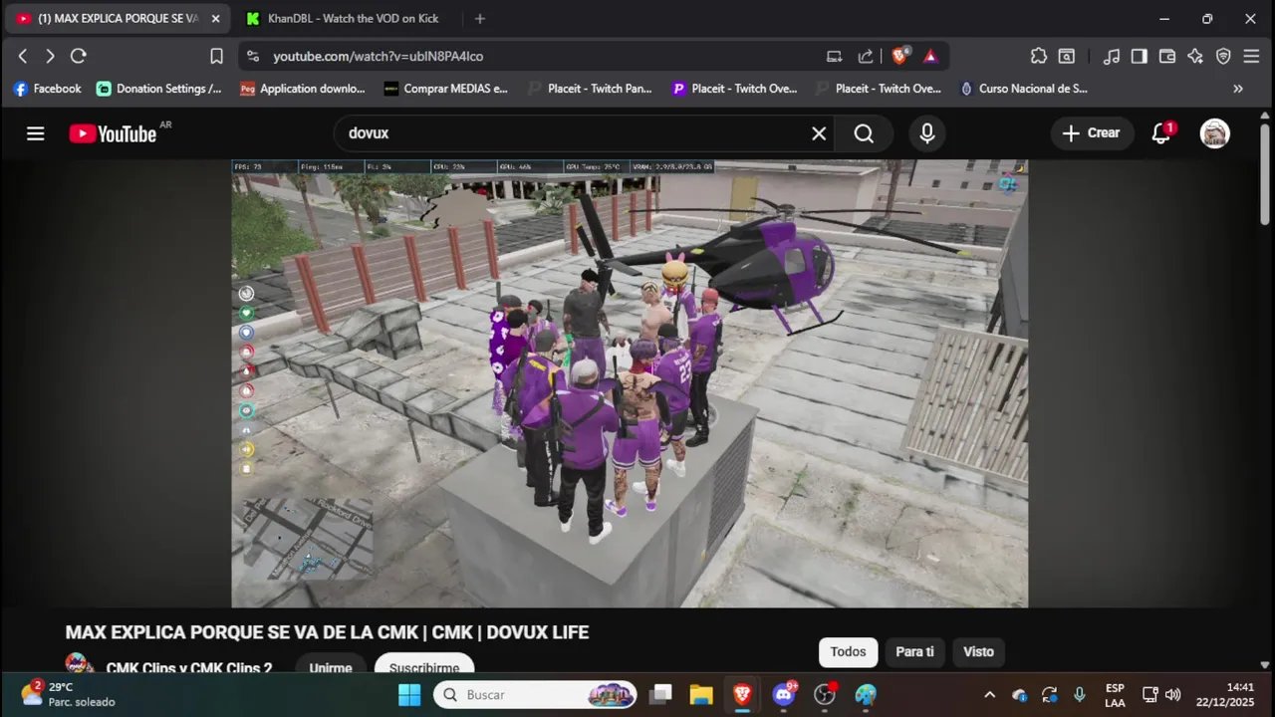View site information icon beside the URL

(253, 57)
